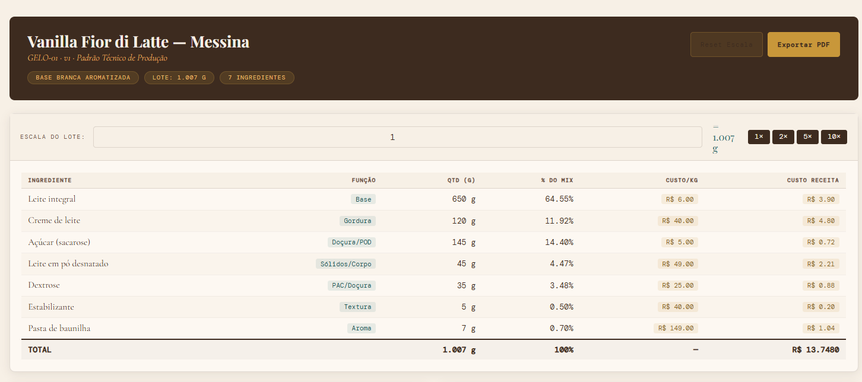Click the Base Branca Aromatizada tag
This screenshot has width=862, height=382.
[83, 78]
